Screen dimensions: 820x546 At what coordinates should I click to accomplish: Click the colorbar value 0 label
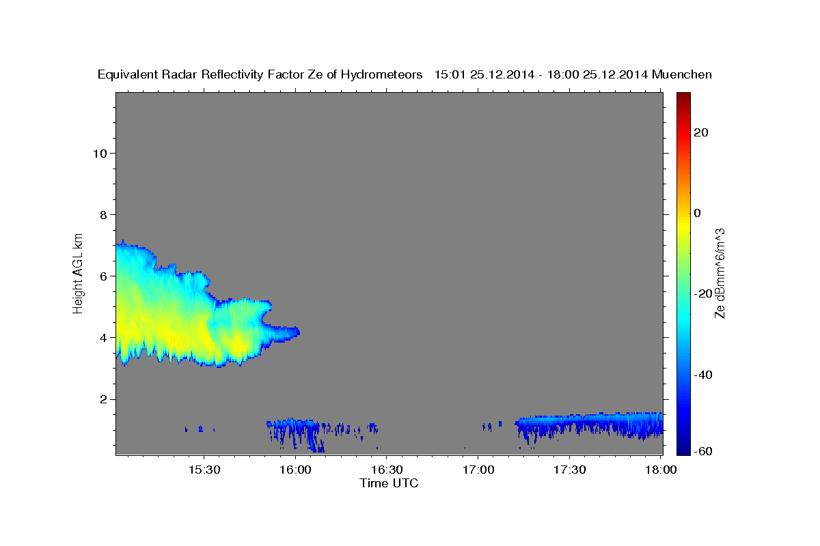click(x=698, y=213)
